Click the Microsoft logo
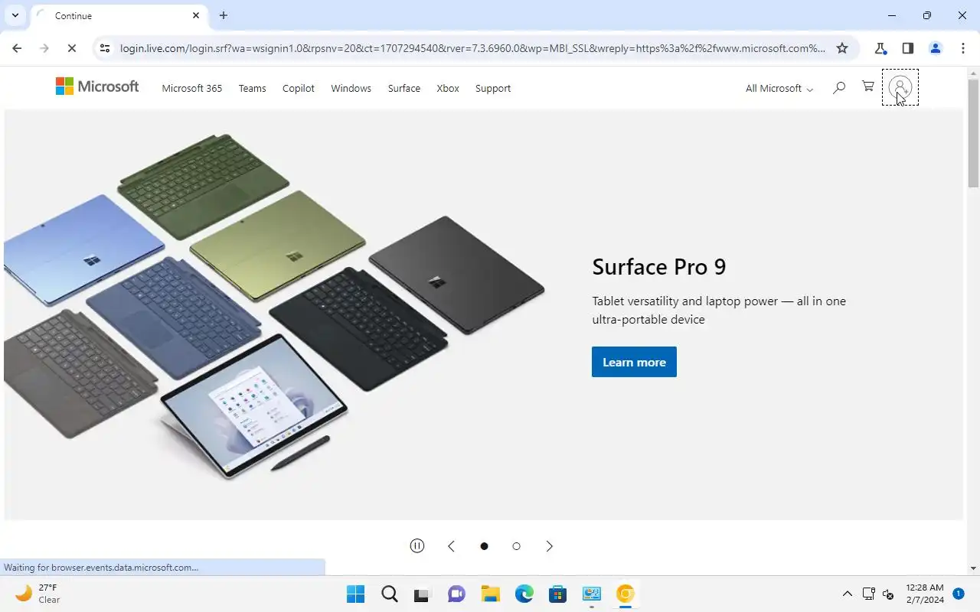 coord(97,87)
